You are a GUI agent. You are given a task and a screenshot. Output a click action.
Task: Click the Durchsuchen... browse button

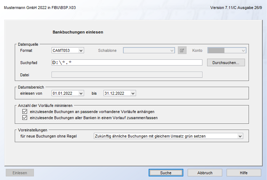point(226,63)
